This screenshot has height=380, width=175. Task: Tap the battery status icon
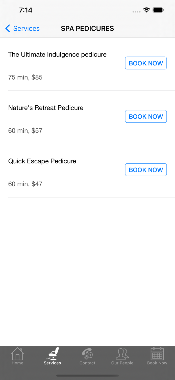(158, 10)
